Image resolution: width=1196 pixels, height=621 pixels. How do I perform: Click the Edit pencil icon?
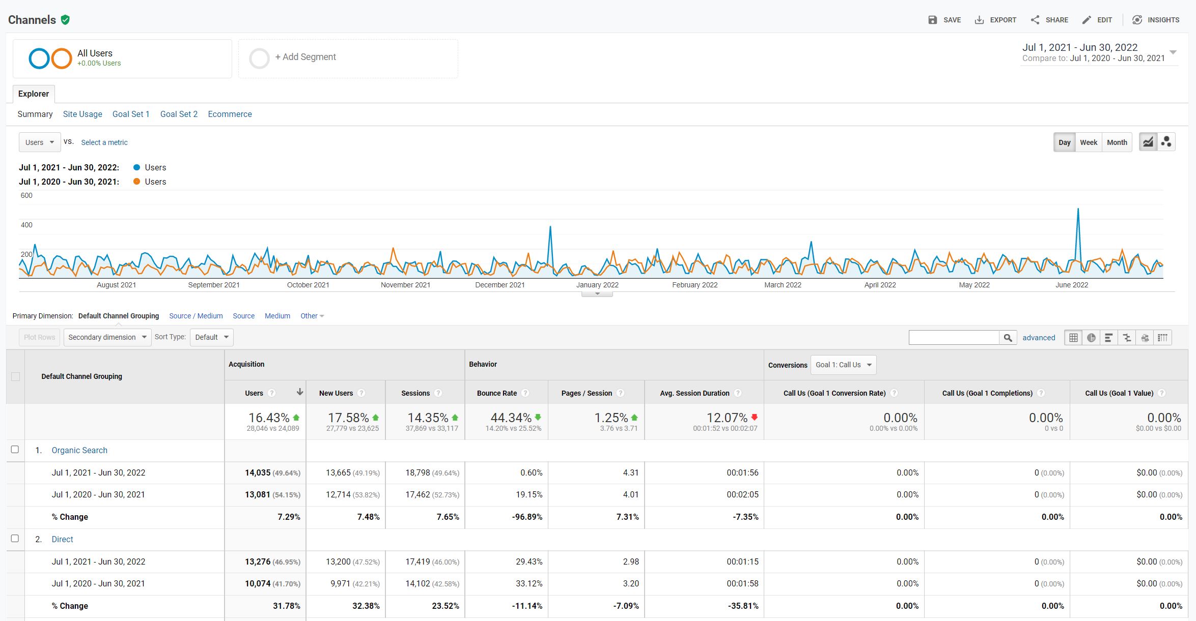pos(1087,20)
